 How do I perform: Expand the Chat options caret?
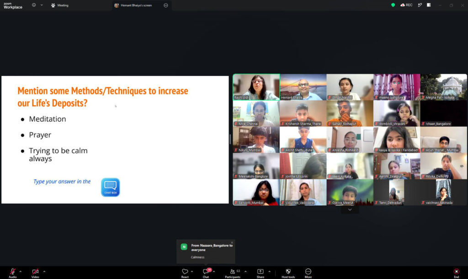(x=214, y=272)
